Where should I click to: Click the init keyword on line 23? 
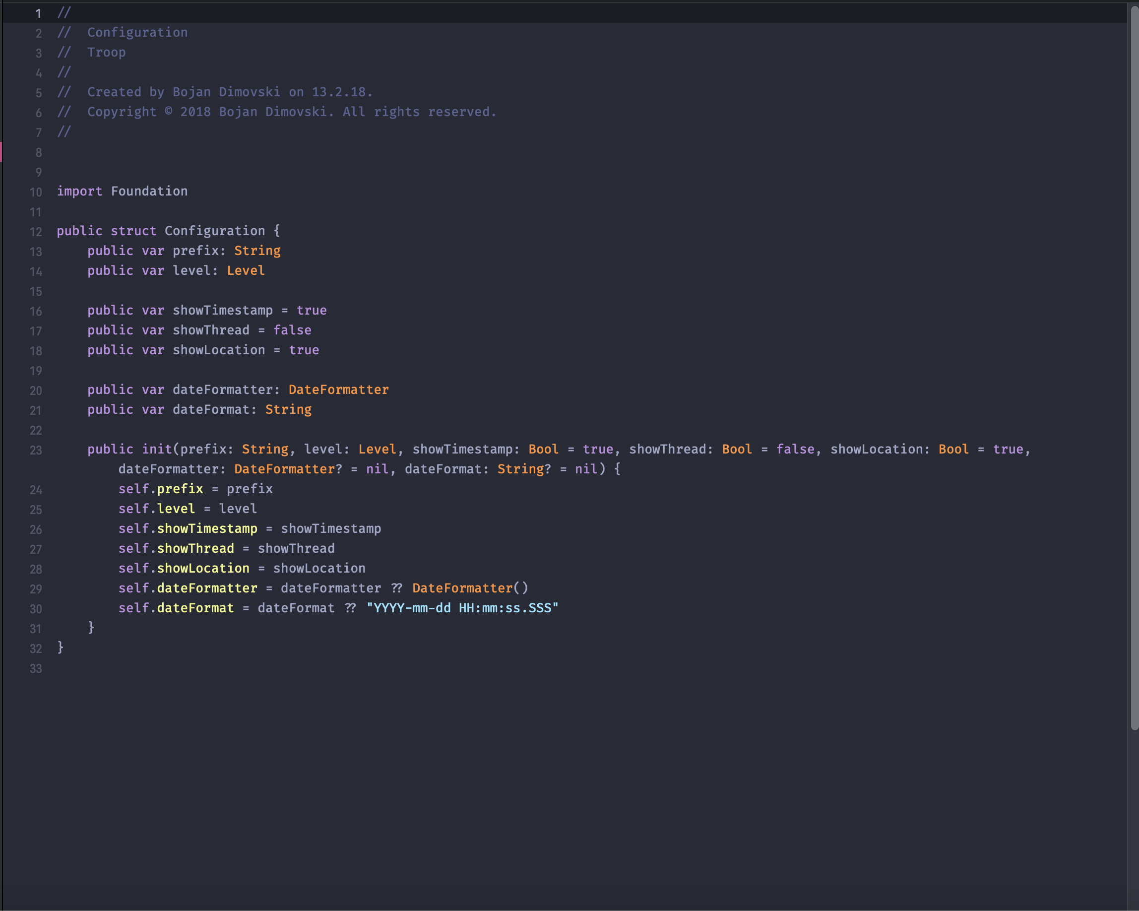156,449
